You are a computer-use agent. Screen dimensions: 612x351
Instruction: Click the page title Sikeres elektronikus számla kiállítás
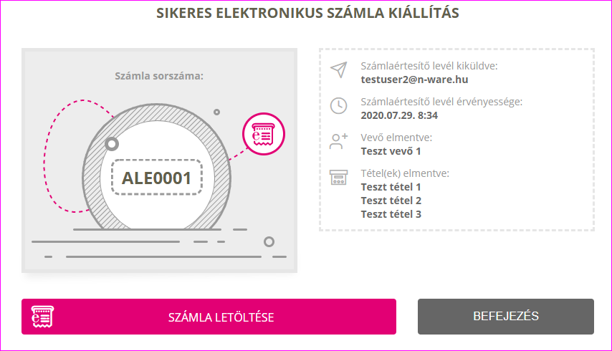tap(307, 13)
